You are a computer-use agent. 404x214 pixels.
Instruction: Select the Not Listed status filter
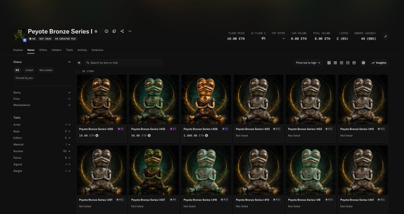(x=46, y=70)
